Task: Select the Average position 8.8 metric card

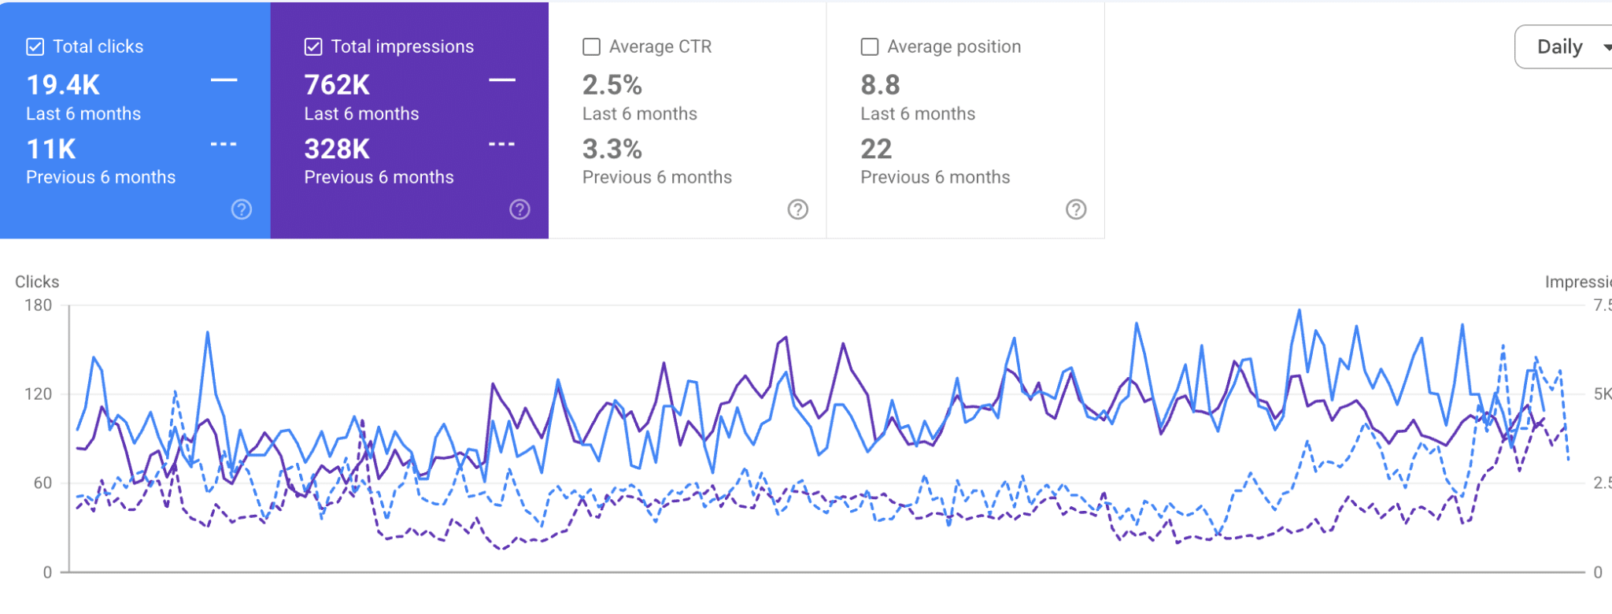Action: coord(966,120)
